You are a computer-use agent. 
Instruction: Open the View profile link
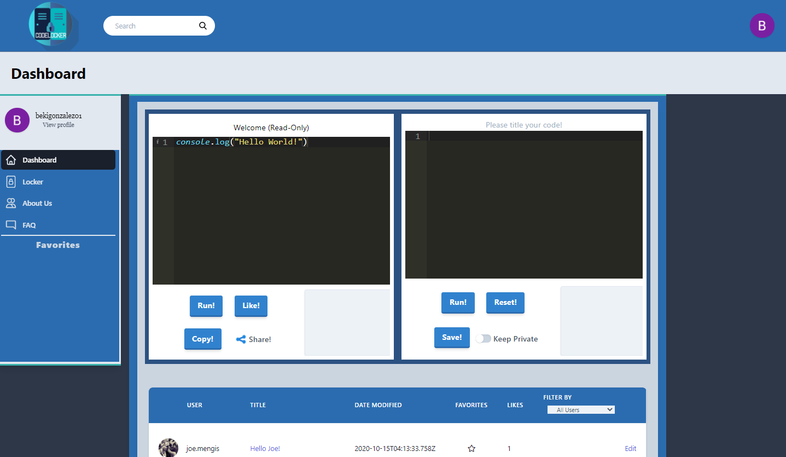tap(59, 125)
